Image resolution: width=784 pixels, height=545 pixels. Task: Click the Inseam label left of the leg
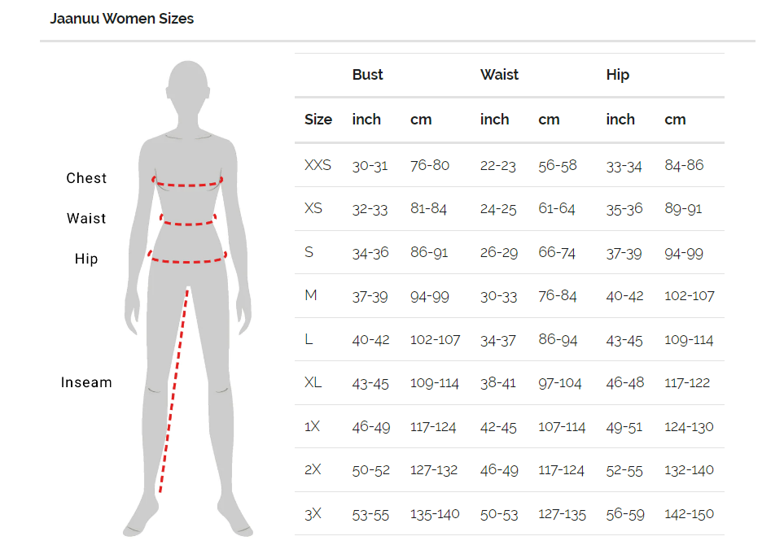(86, 382)
